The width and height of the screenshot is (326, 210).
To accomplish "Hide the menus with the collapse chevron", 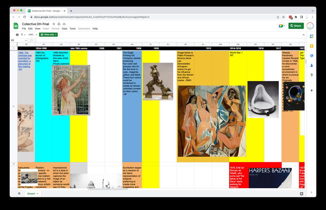I will tap(303, 35).
